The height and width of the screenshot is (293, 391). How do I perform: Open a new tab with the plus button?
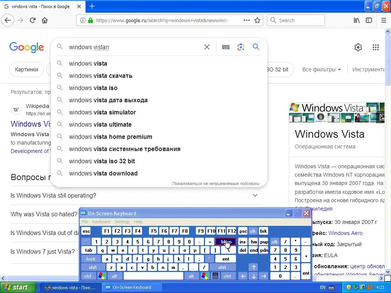tap(92, 6)
